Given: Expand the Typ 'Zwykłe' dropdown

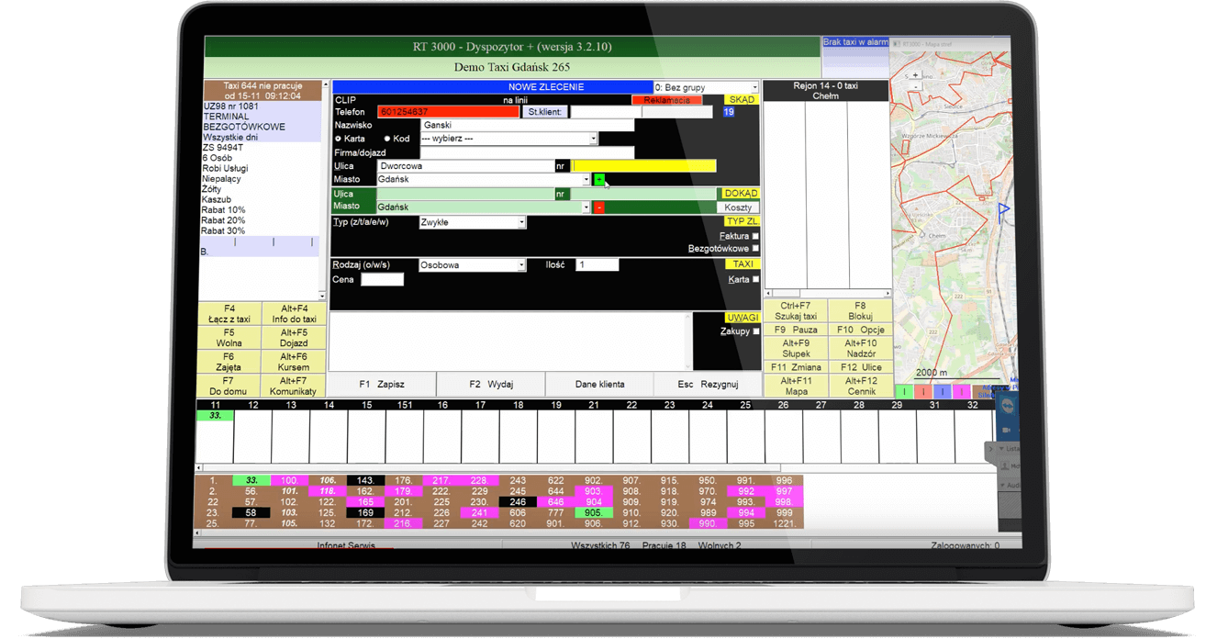Looking at the screenshot, I should coord(473,222).
